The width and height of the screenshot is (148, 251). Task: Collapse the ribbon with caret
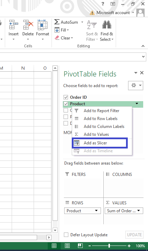[143, 46]
